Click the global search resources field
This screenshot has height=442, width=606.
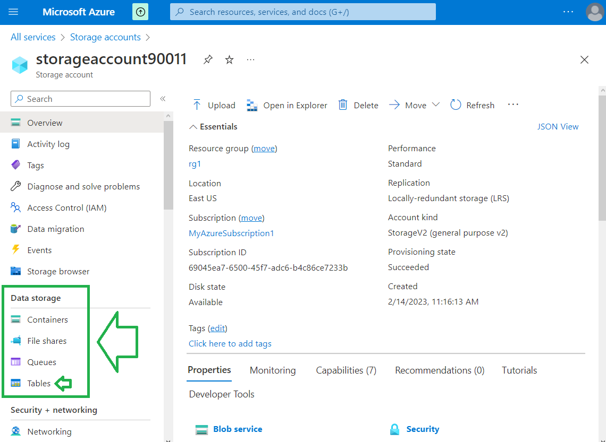tap(303, 12)
